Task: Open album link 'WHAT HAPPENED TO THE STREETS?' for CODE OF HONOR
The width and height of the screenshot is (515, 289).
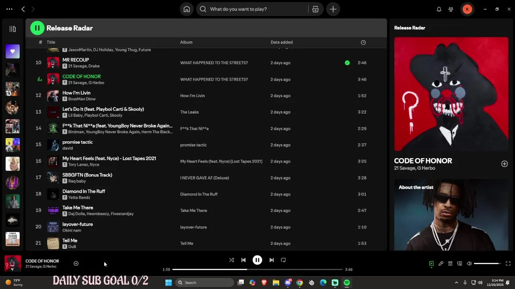Action: click(x=214, y=79)
